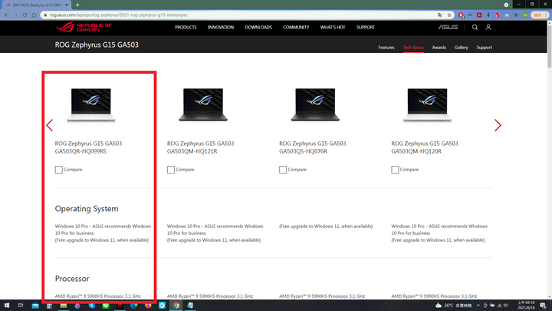Switch to the Features tab
Viewport: 552px width, 311px height.
tap(386, 48)
